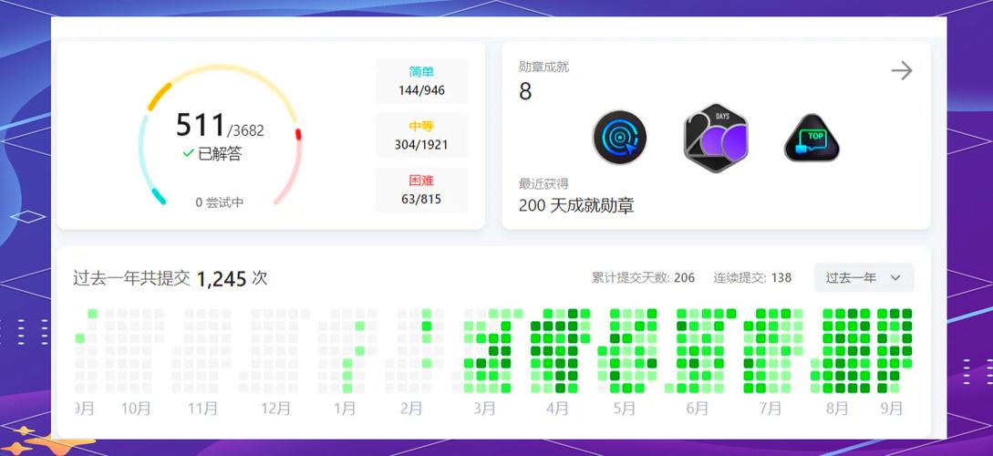
Task: Click the 5月 month label
Action: (x=625, y=409)
